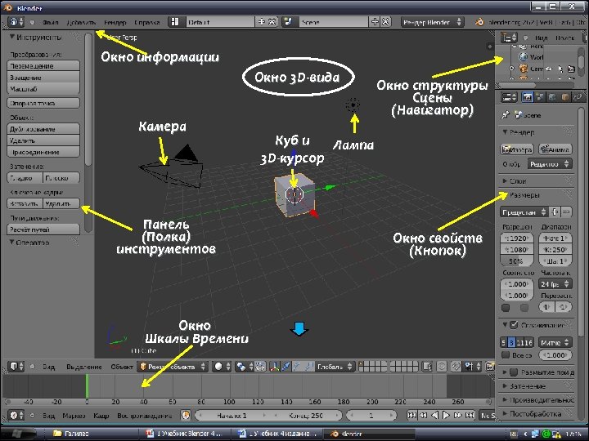The image size is (589, 441).
Task: Open the Редактор display dropdown
Action: point(550,164)
